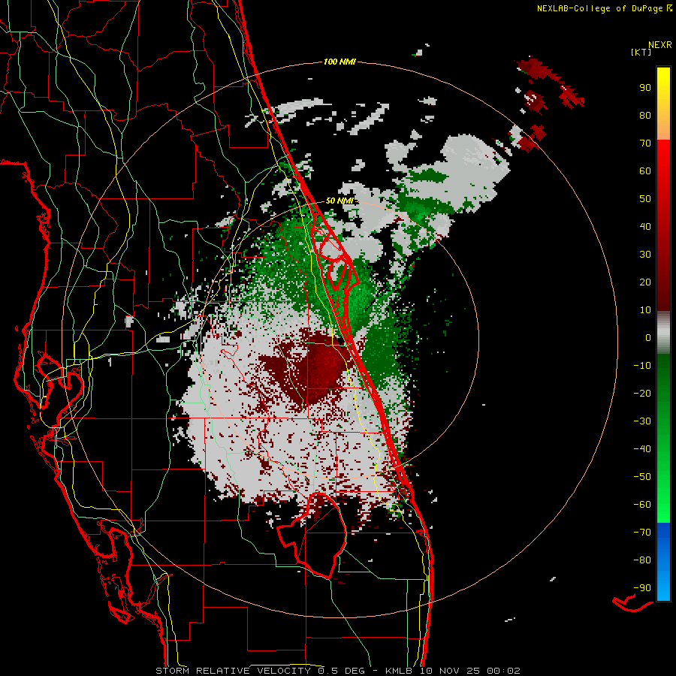Viewport: 676px width, 676px height.
Task: Click the 10 NOV 25 date text
Action: (x=451, y=671)
